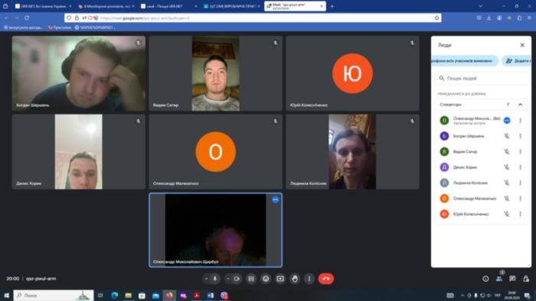Expand camera settings arrow
This screenshot has height=301, width=536.
click(x=228, y=279)
